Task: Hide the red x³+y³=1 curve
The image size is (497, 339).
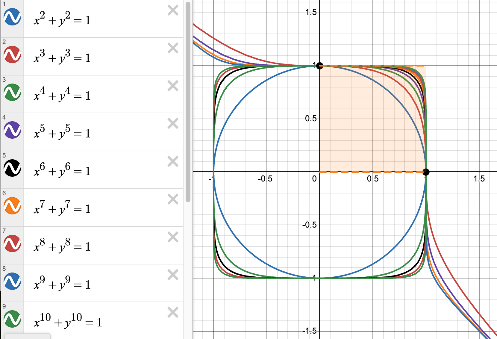Action: coord(12,55)
